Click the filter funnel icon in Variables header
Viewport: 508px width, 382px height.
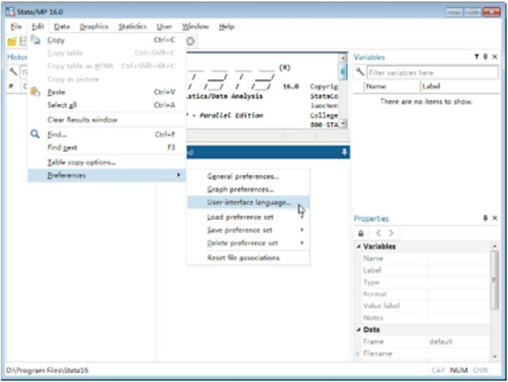(x=477, y=57)
